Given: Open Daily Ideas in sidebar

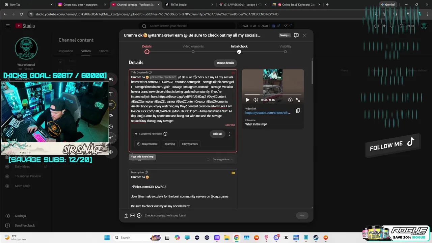Looking at the screenshot, I should pos(22,166).
